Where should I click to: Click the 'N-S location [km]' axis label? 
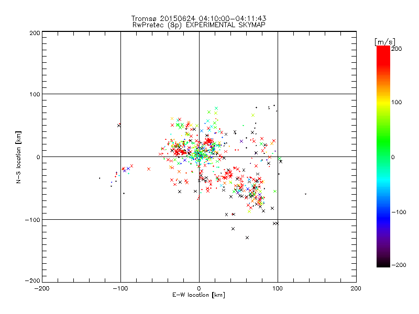point(18,157)
